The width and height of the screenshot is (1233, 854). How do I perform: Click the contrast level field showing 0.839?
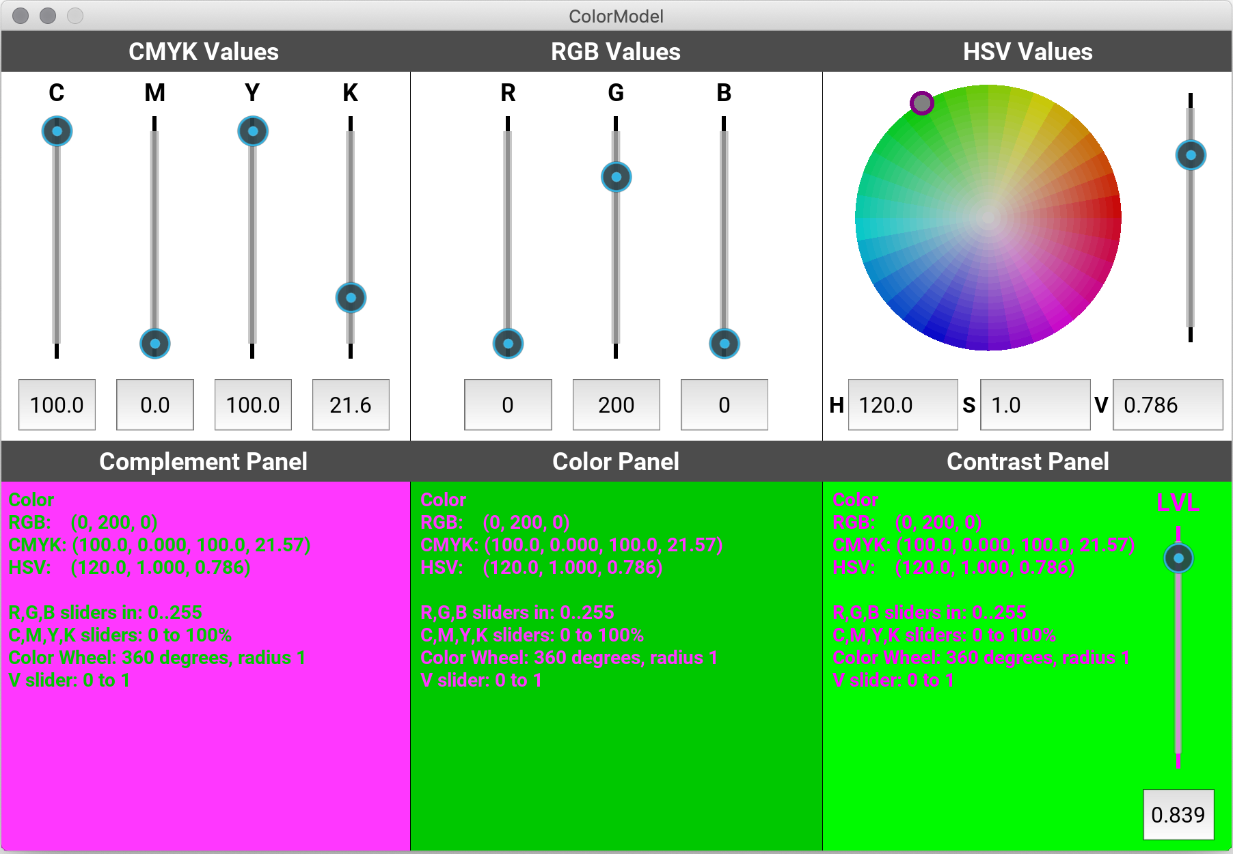1178,814
